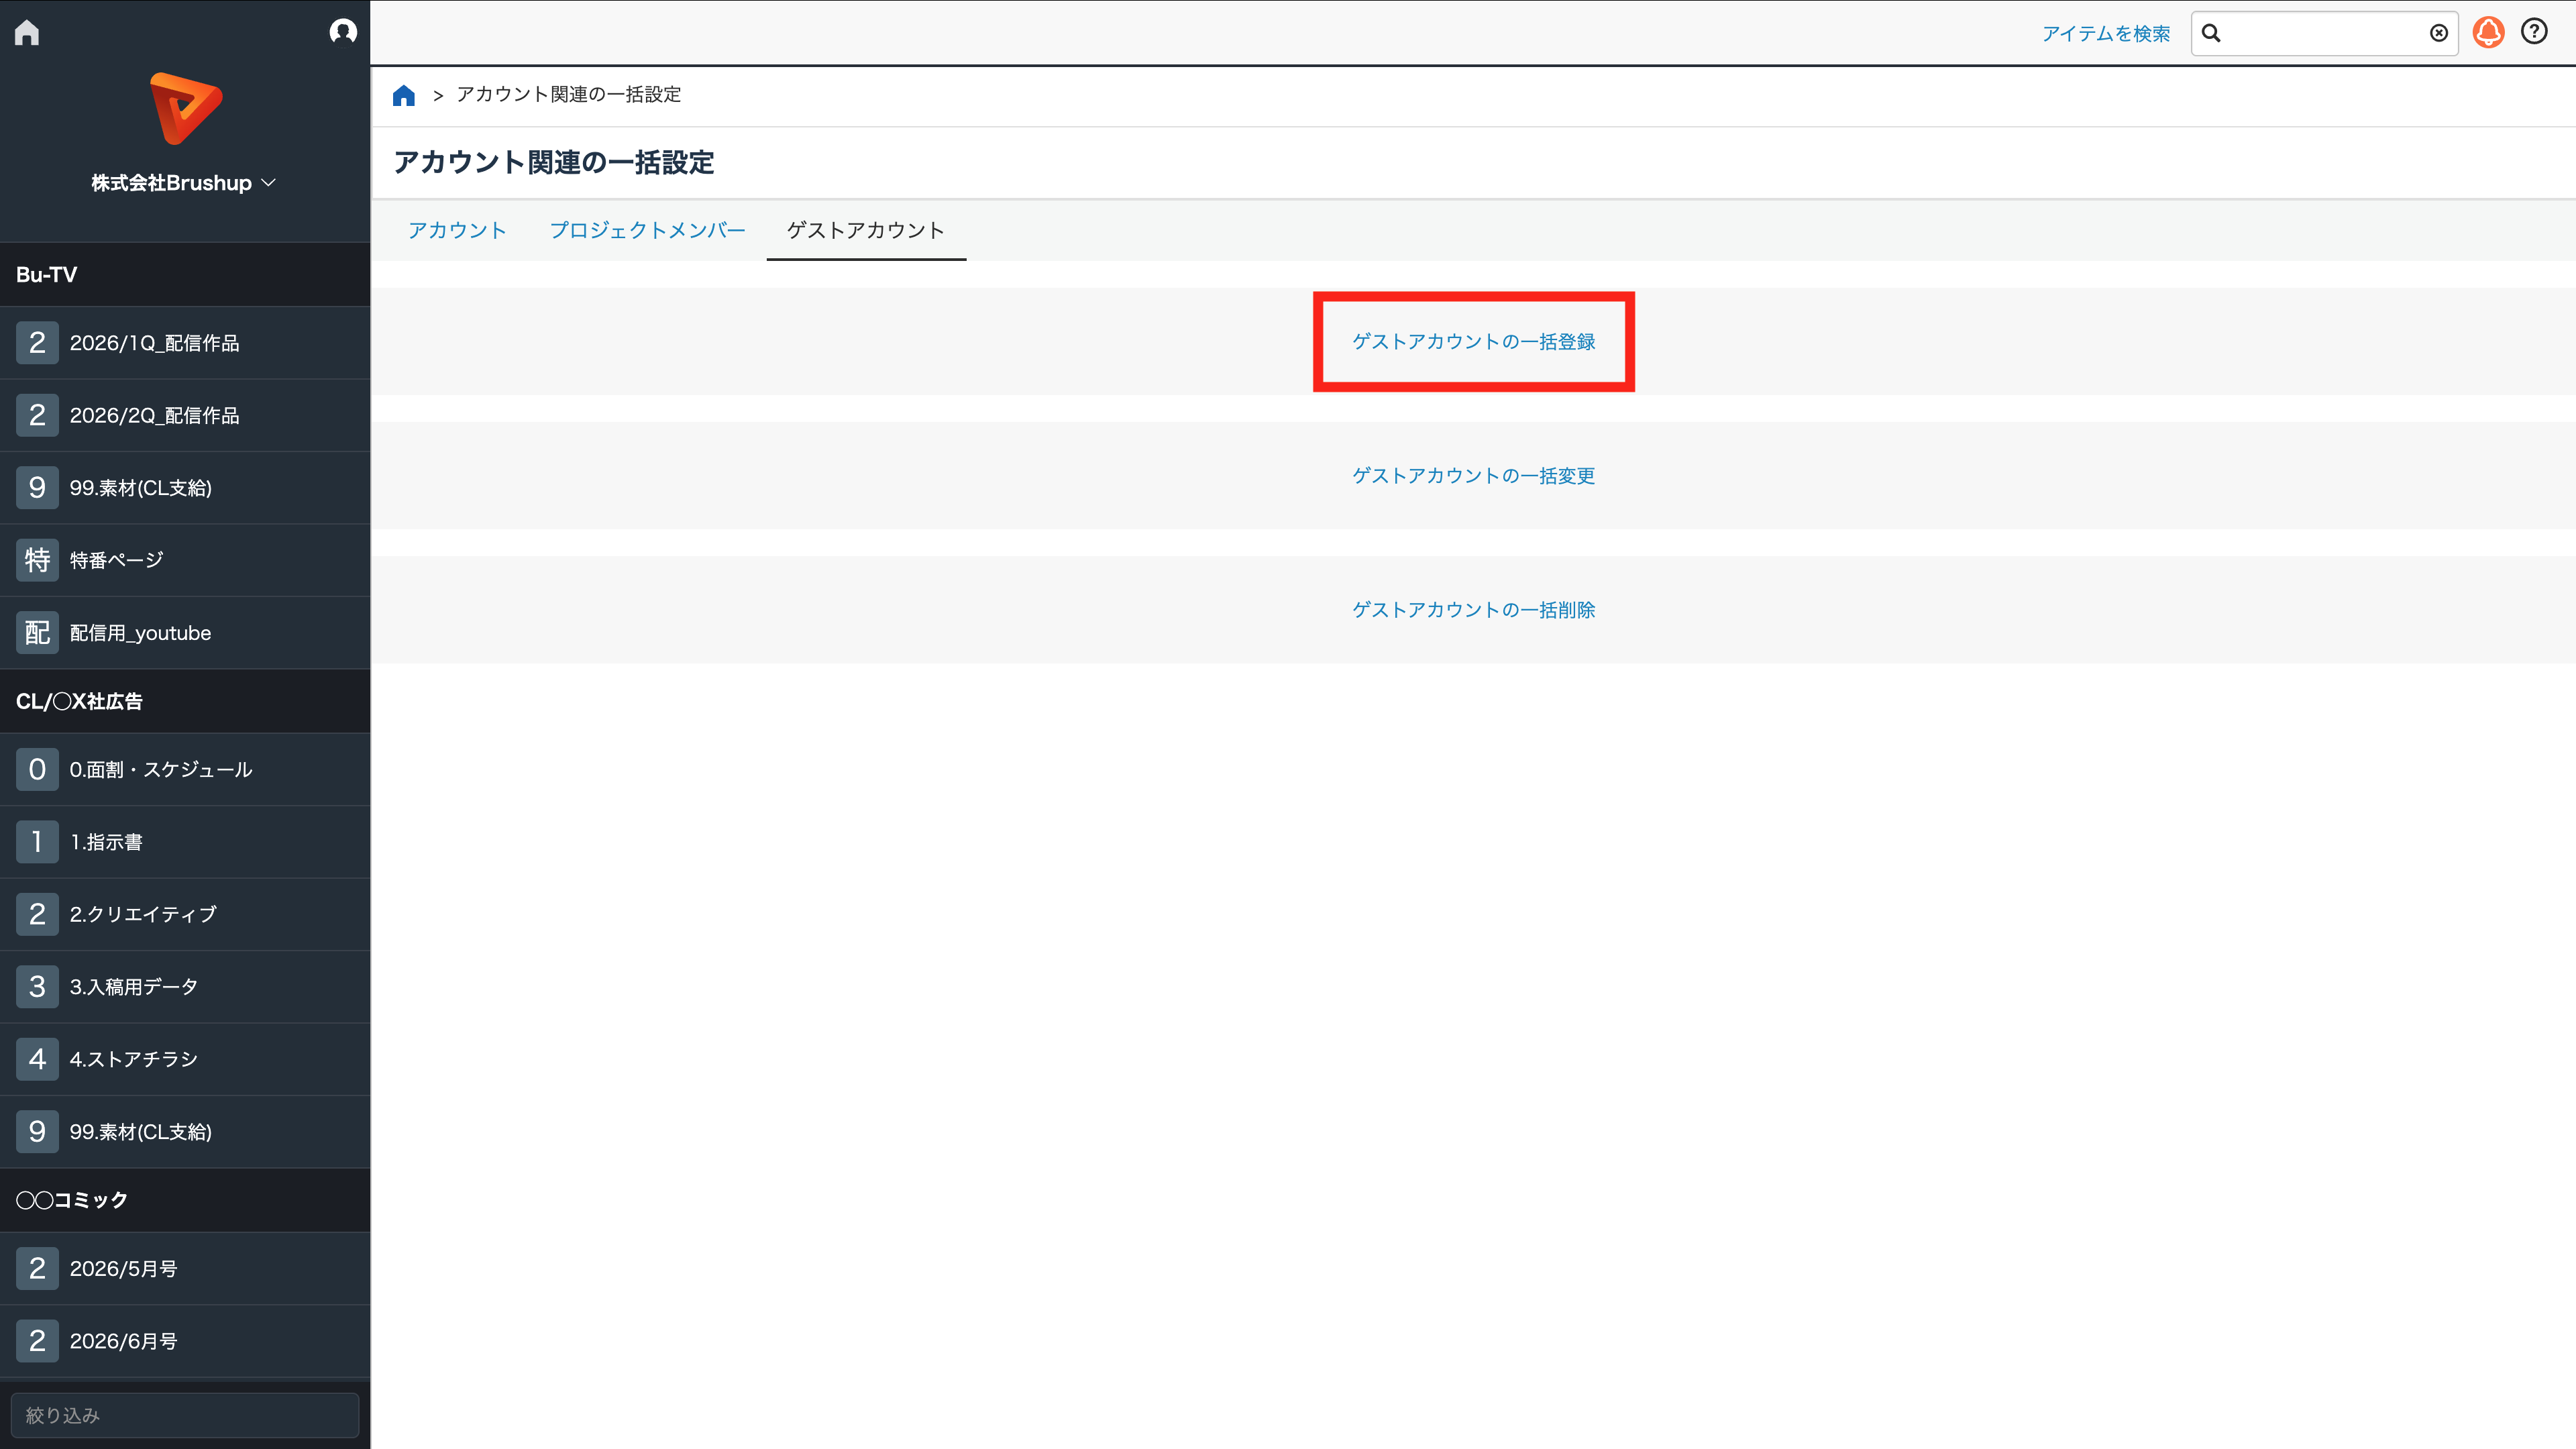Click the Brushup orange logo
Viewport: 2576px width, 1449px height.
[186, 108]
